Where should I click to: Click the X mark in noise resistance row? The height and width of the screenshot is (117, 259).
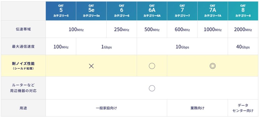click(x=91, y=66)
